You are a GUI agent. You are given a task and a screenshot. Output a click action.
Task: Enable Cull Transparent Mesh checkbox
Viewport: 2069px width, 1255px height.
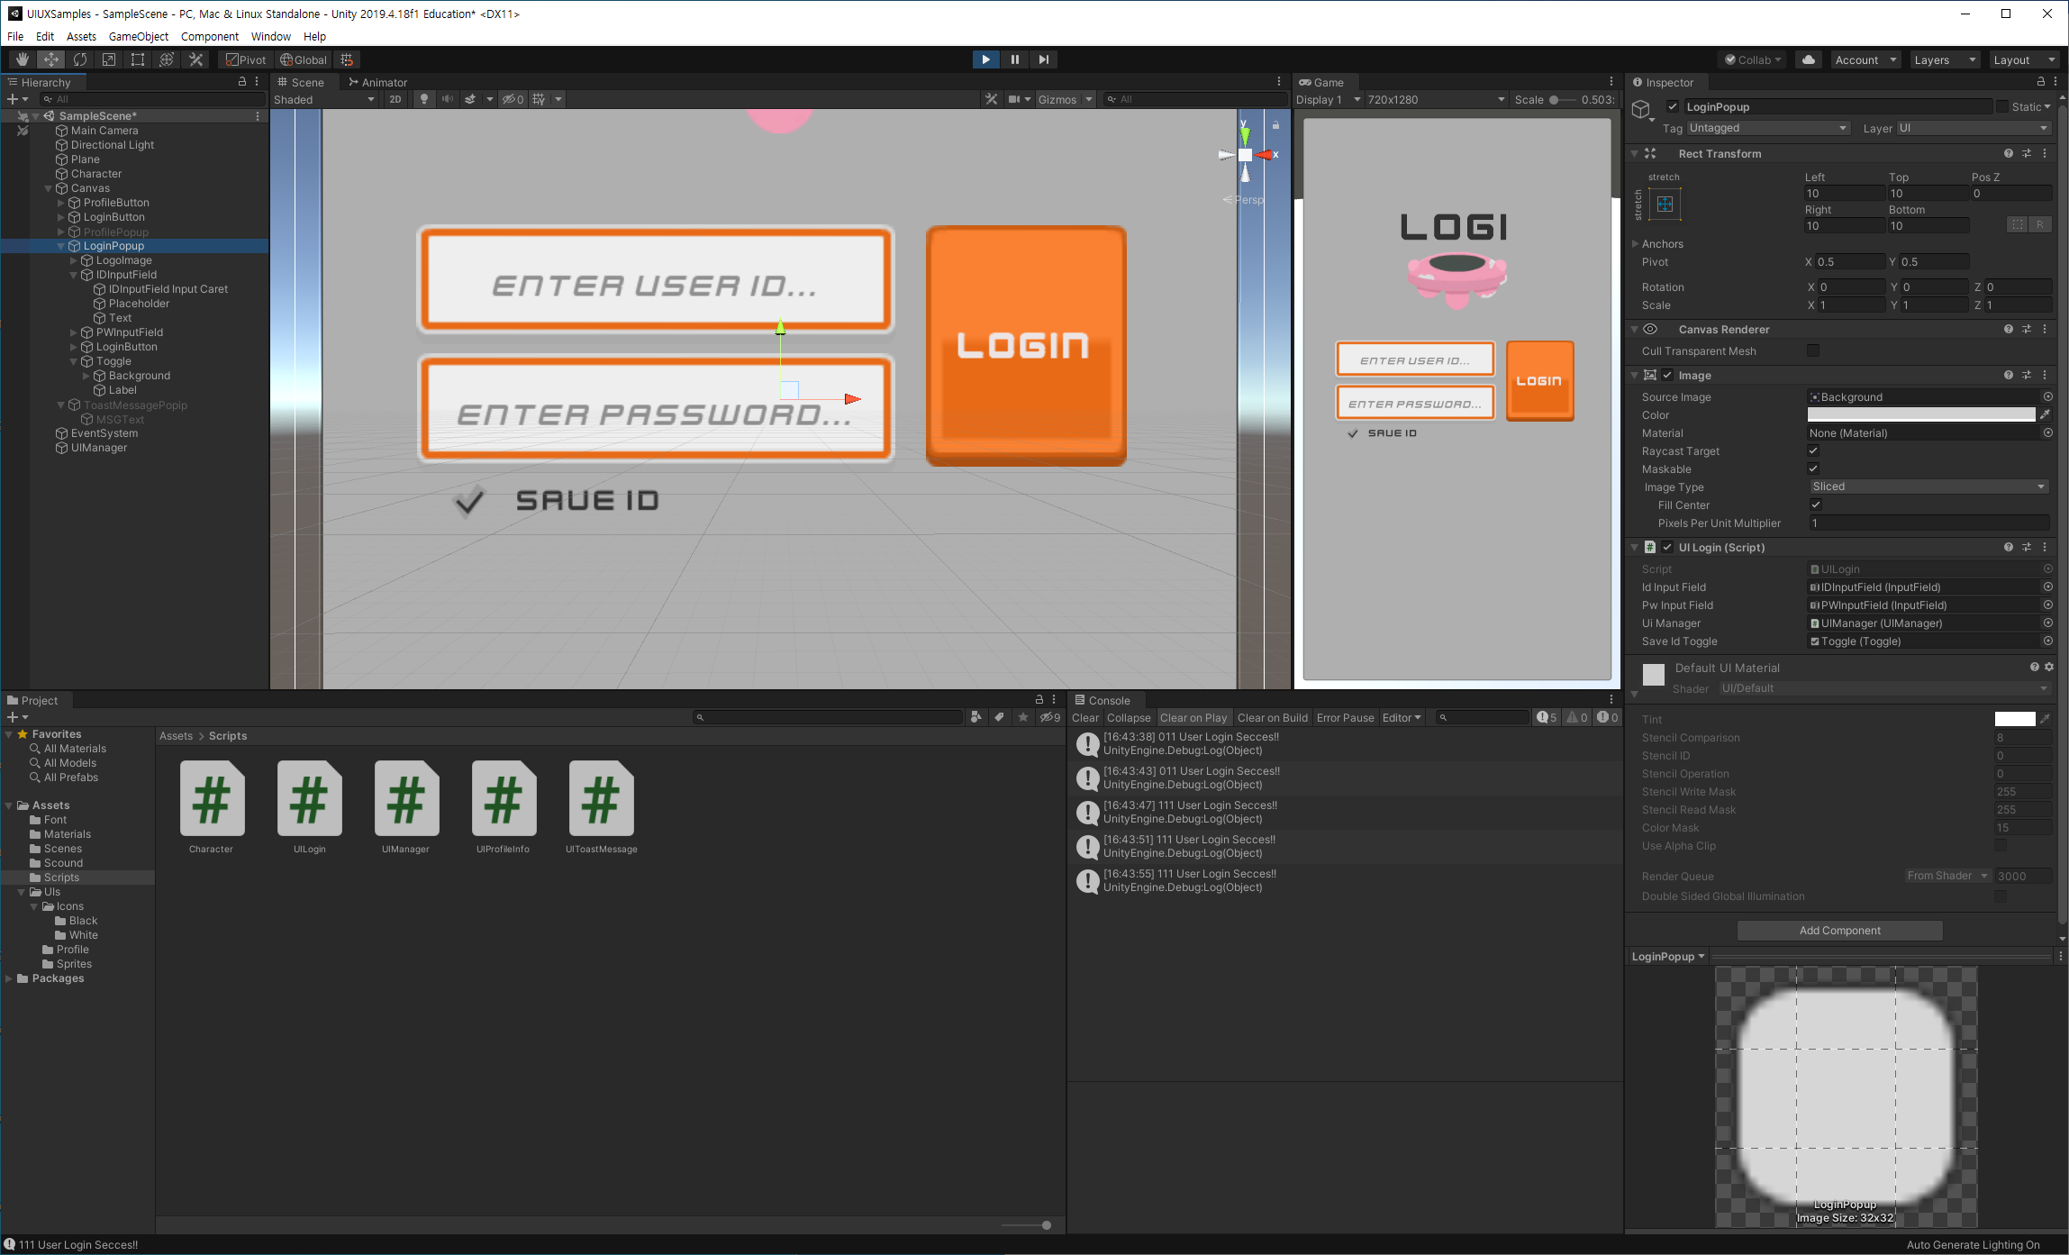coord(1813,350)
